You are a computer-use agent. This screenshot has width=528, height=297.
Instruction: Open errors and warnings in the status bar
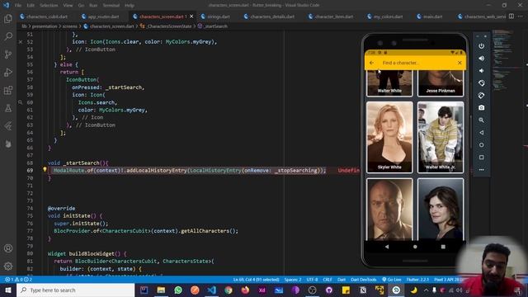[x=18, y=280]
